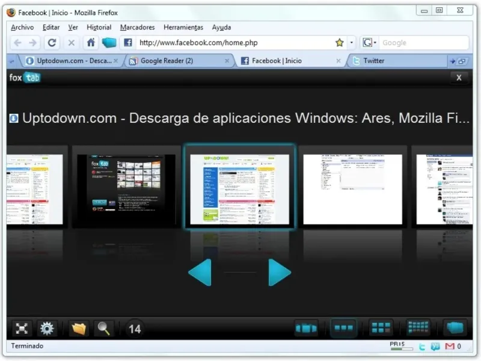Close the Uptodown.com tab
The height and width of the screenshot is (361, 481).
[115, 61]
